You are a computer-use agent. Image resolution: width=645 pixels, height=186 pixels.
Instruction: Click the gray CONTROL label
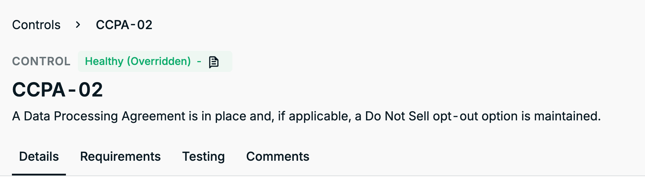(41, 61)
